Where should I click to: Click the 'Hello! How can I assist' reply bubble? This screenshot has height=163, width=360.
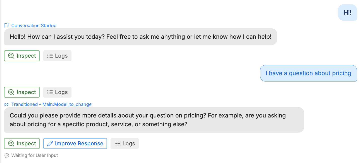pyautogui.click(x=140, y=37)
